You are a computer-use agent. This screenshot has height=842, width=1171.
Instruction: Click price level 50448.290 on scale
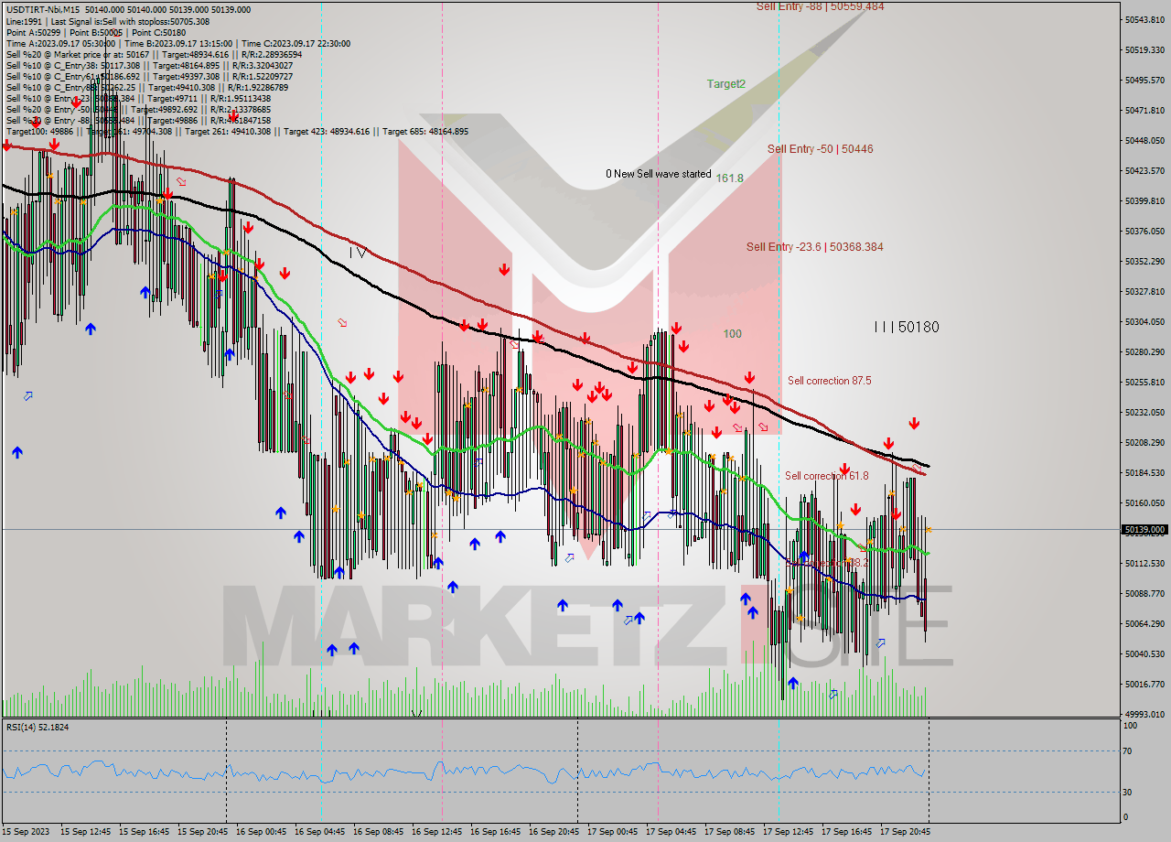coord(1144,140)
